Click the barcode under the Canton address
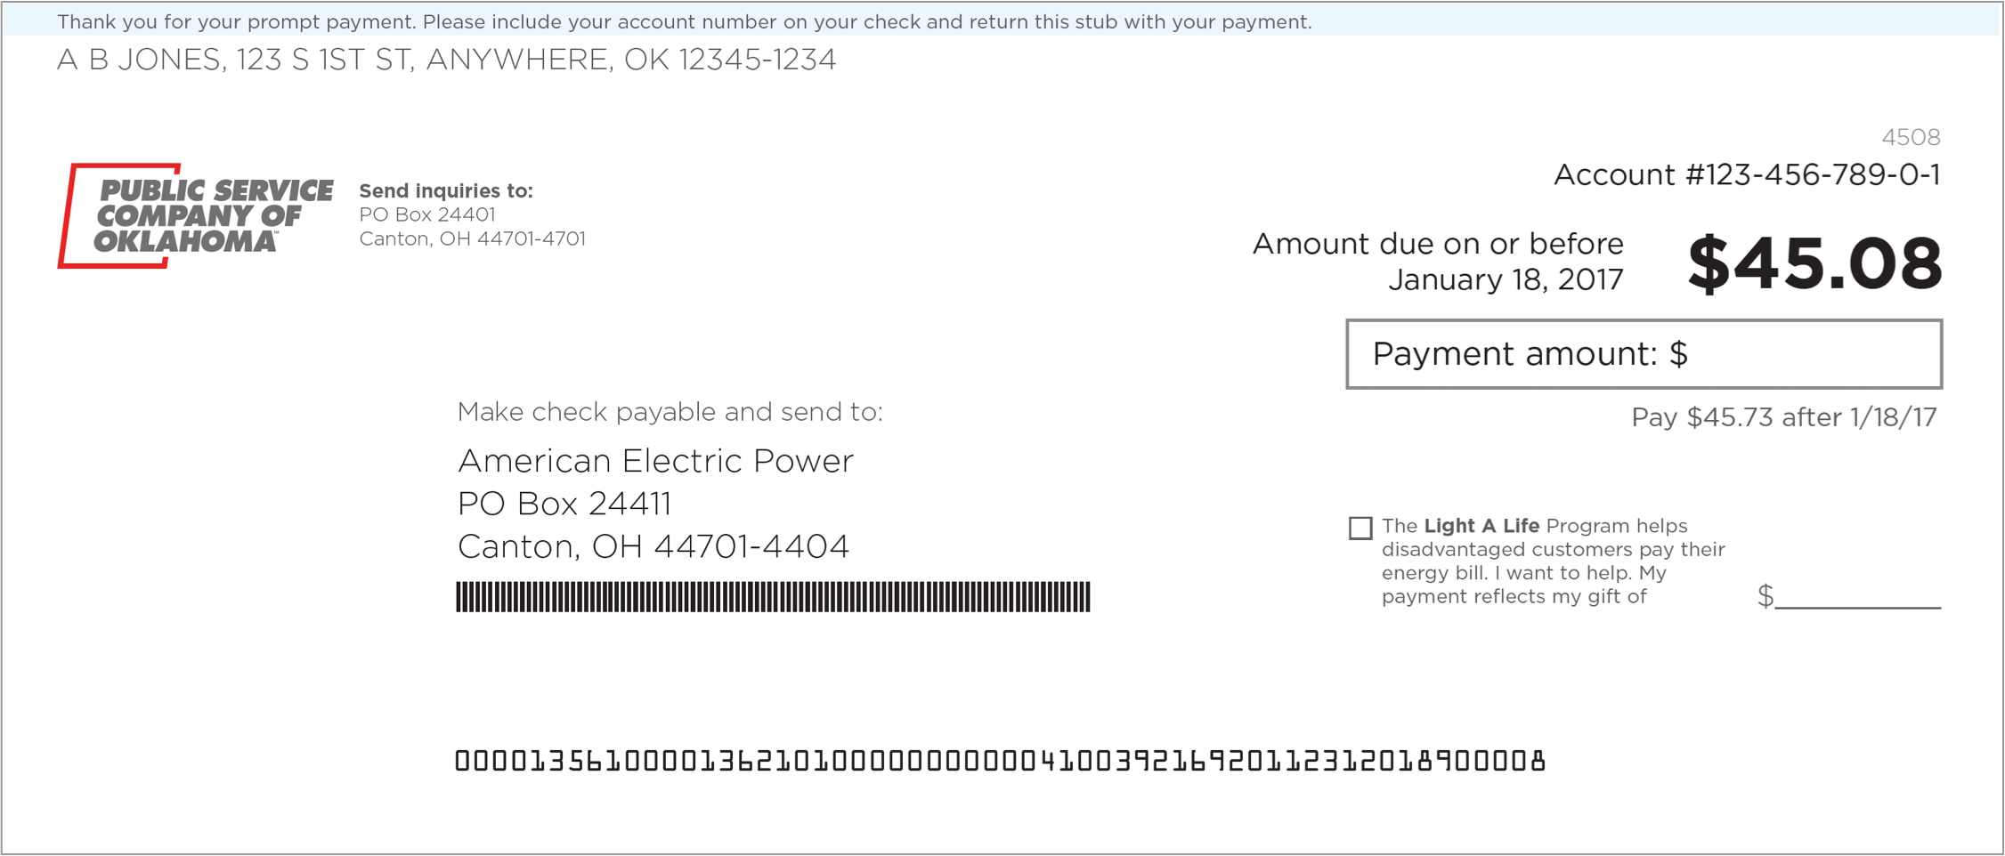The height and width of the screenshot is (856, 2005). pos(773,596)
